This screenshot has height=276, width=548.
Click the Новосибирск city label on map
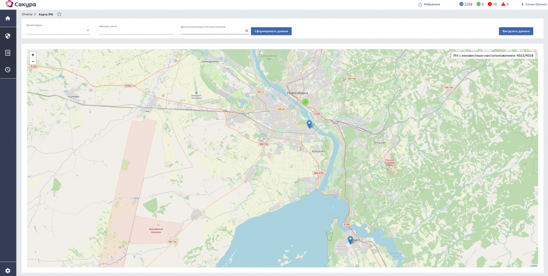coord(297,93)
